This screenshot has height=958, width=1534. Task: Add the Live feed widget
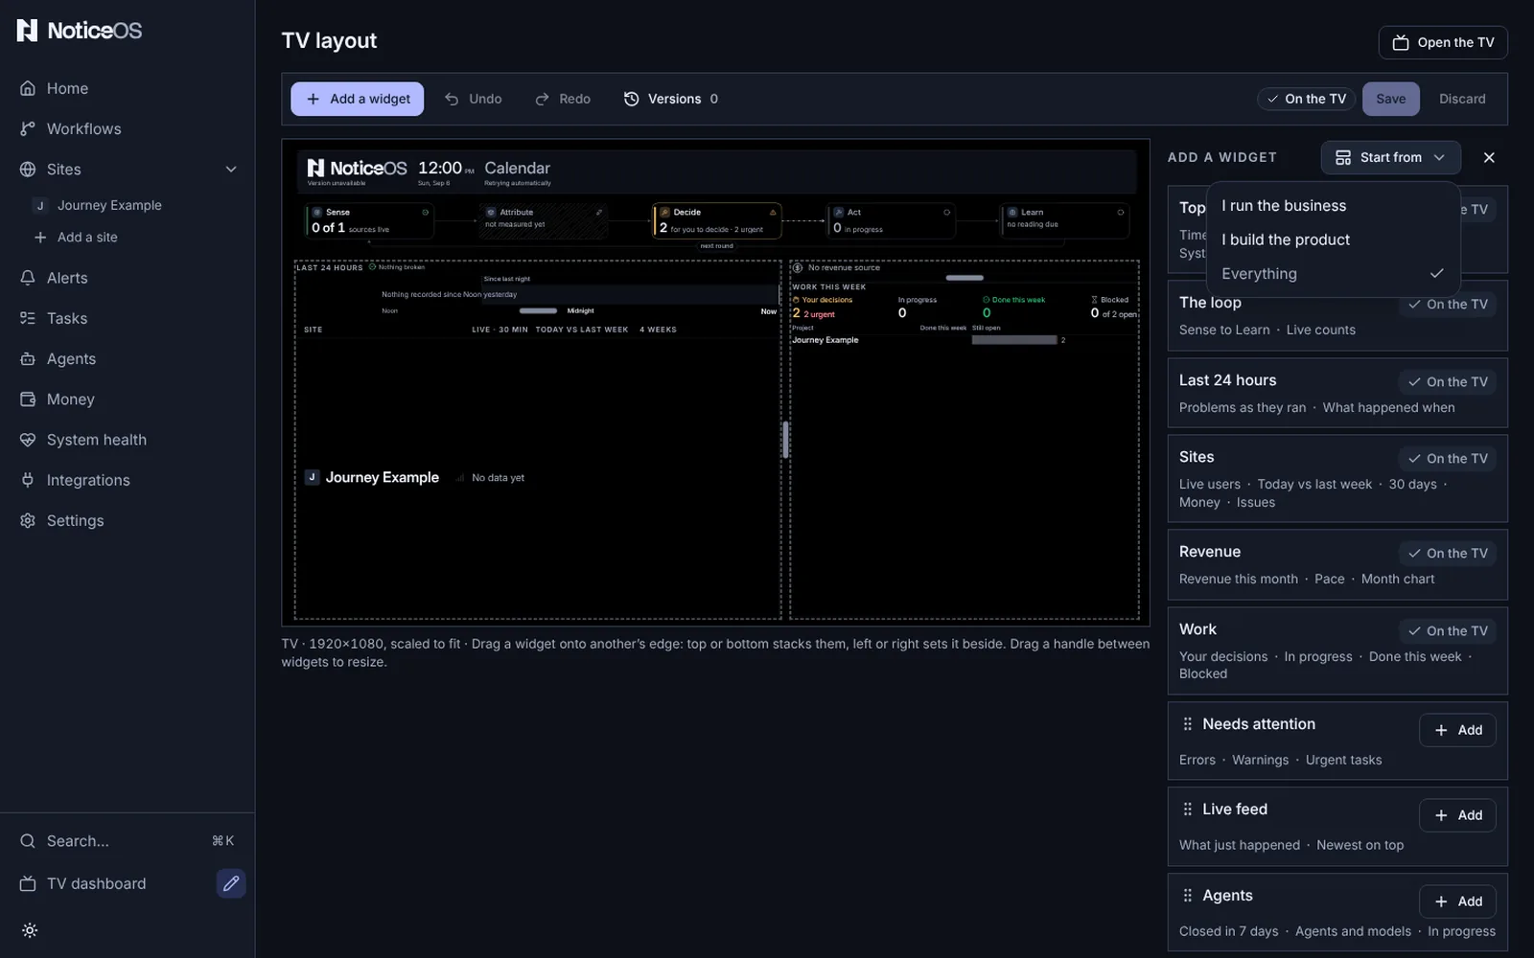(x=1457, y=815)
